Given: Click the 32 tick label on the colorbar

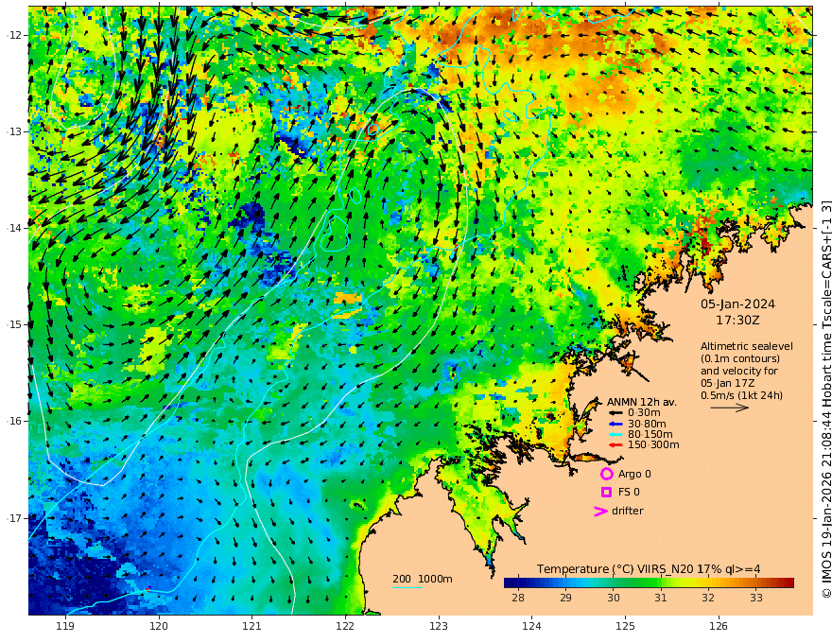Looking at the screenshot, I should click(708, 598).
